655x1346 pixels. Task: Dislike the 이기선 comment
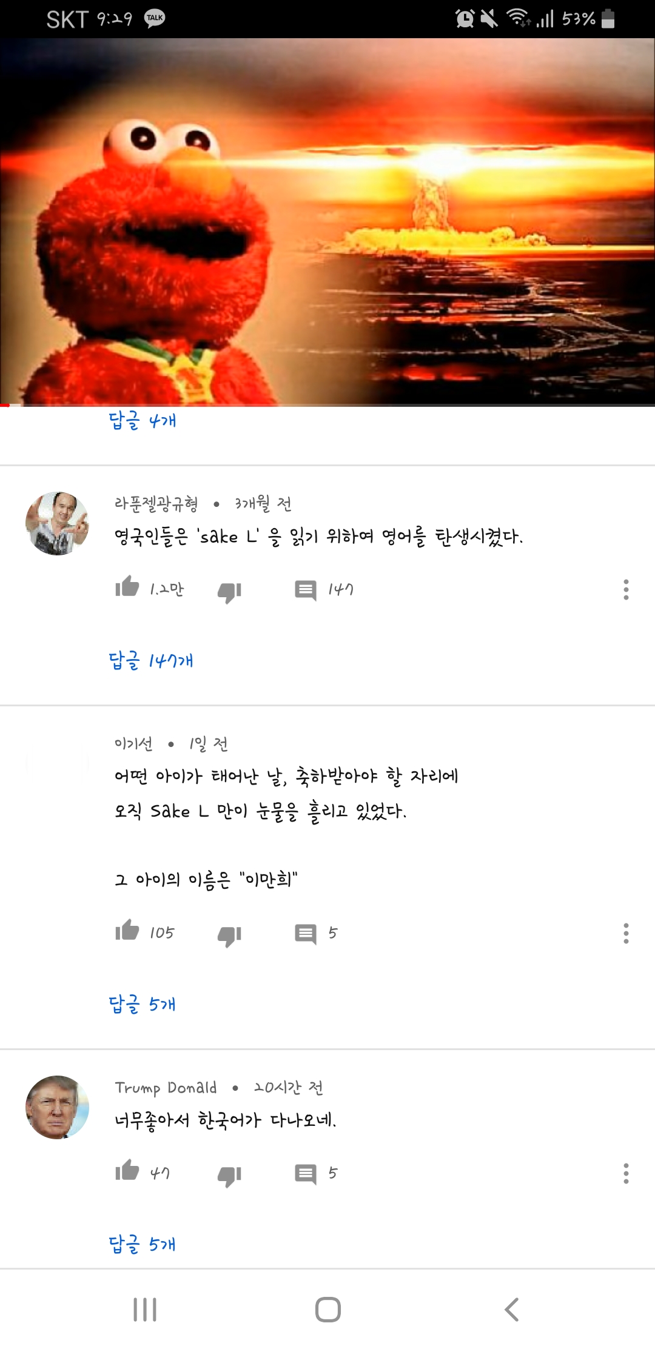(229, 936)
